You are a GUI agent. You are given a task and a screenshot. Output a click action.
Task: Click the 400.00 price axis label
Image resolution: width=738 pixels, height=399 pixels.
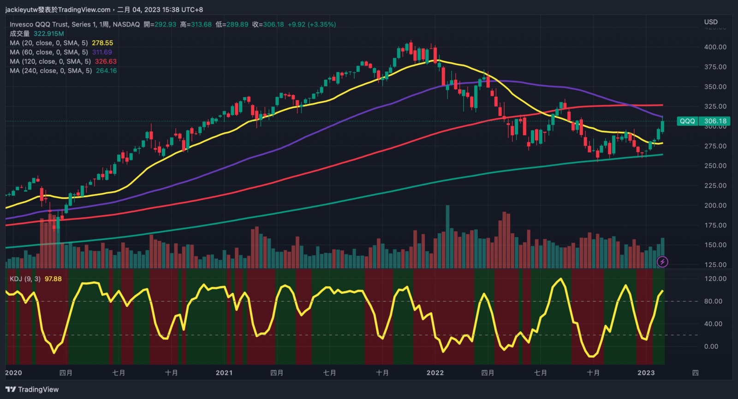tap(715, 47)
